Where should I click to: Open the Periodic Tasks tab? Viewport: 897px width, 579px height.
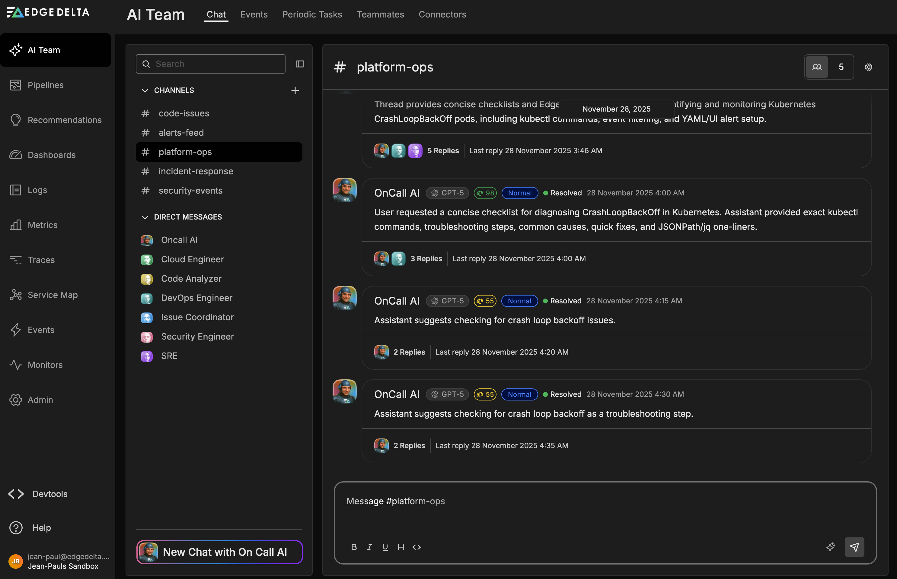312,14
